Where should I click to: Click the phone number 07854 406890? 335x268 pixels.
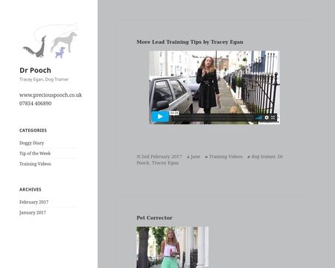36,103
